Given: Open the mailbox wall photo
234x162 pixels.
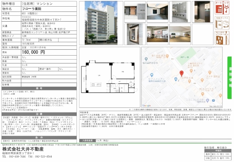Looking at the screenshot, I should (x=180, y=12).
